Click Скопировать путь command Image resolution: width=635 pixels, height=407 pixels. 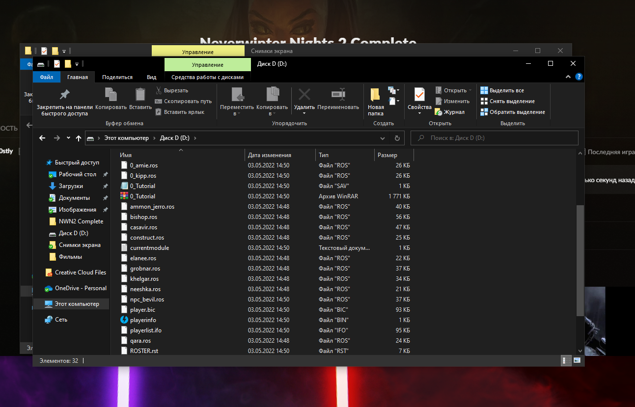[x=183, y=101]
